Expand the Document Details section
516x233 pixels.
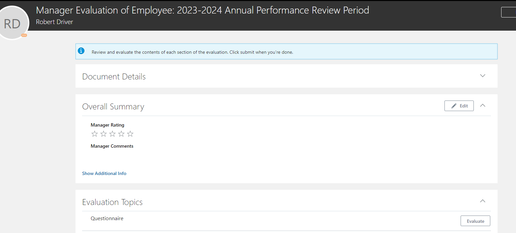[x=483, y=76]
